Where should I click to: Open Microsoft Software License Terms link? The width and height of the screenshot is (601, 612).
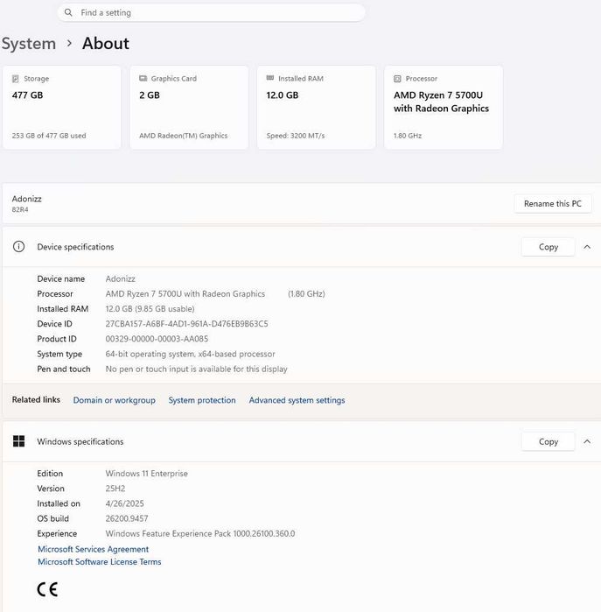point(100,561)
